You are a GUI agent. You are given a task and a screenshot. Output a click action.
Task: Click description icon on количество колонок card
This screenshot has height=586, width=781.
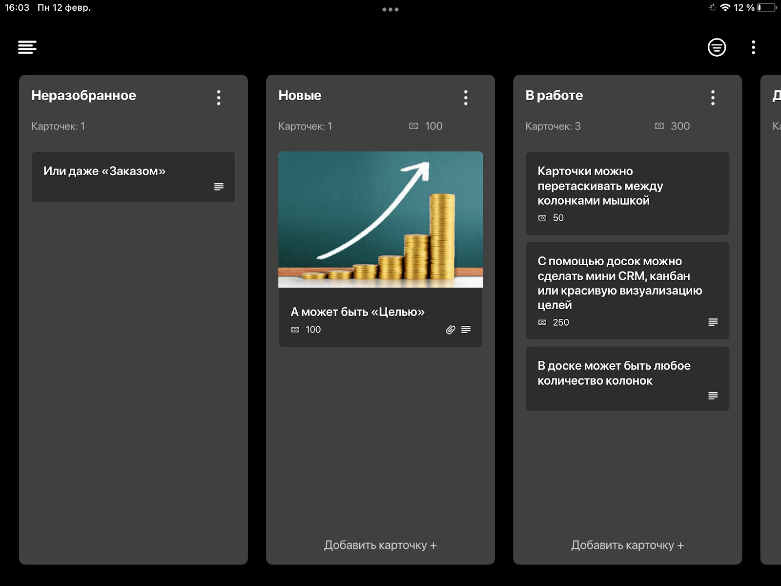pyautogui.click(x=713, y=396)
